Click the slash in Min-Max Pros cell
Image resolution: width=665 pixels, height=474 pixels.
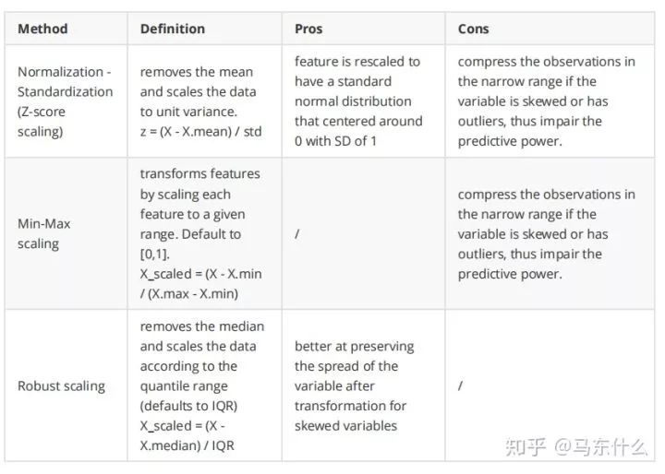[297, 234]
